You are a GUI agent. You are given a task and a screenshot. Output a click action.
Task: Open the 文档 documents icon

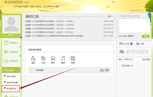pos(43,58)
